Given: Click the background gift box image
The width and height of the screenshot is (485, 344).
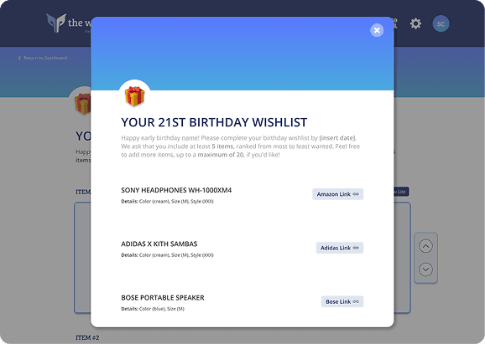Looking at the screenshot, I should [x=82, y=104].
